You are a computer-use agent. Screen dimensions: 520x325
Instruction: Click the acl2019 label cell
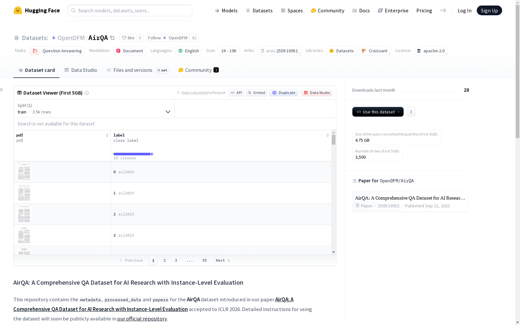(221, 193)
